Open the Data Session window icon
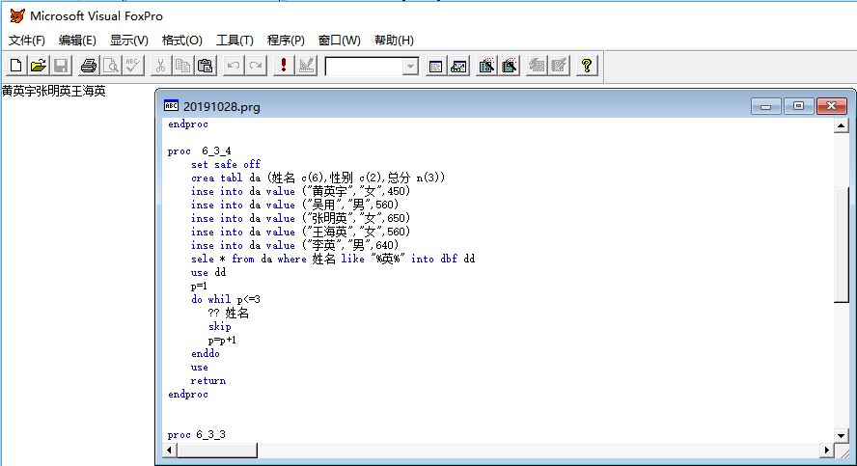857x466 pixels. coord(458,66)
